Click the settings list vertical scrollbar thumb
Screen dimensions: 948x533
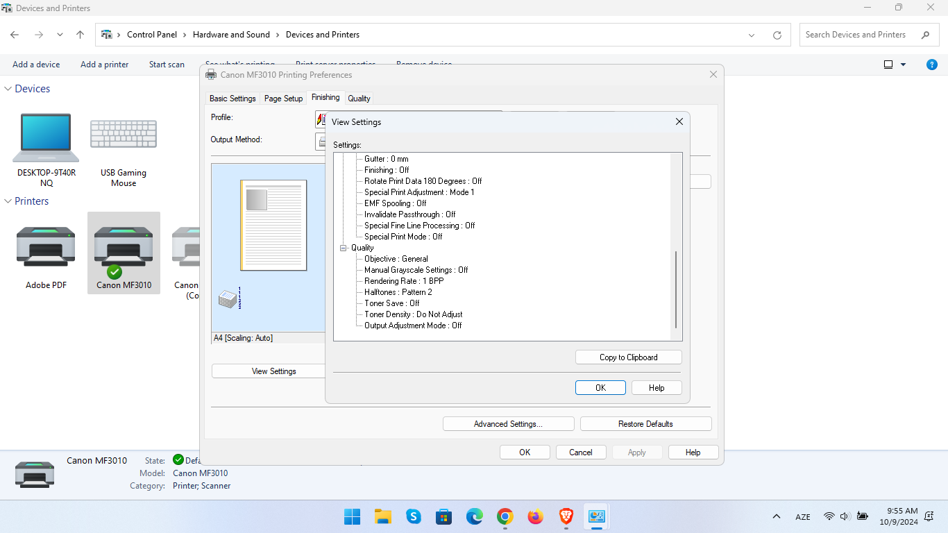click(676, 289)
